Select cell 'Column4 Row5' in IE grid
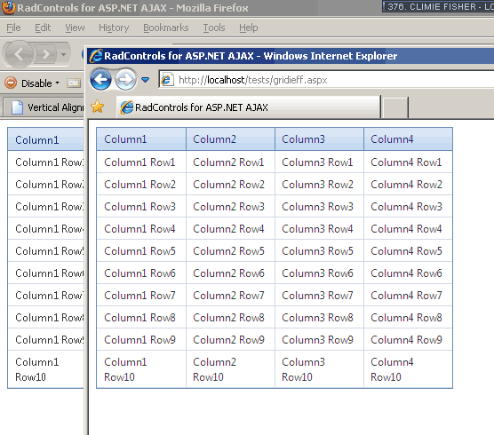The height and width of the screenshot is (435, 494). 408,251
